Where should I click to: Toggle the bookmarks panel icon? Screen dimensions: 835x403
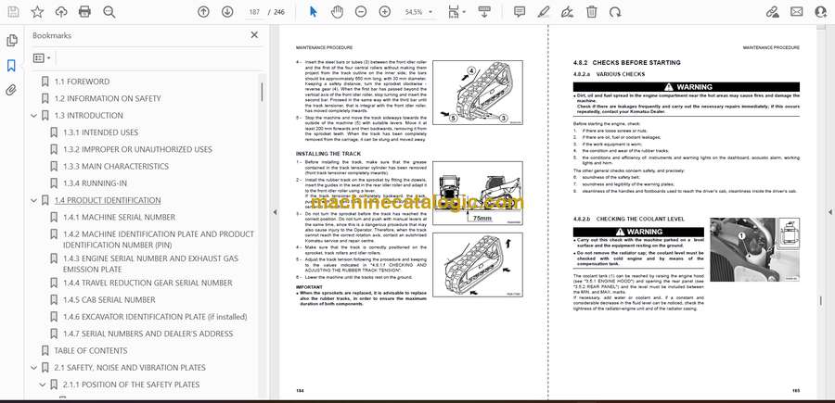click(11, 66)
